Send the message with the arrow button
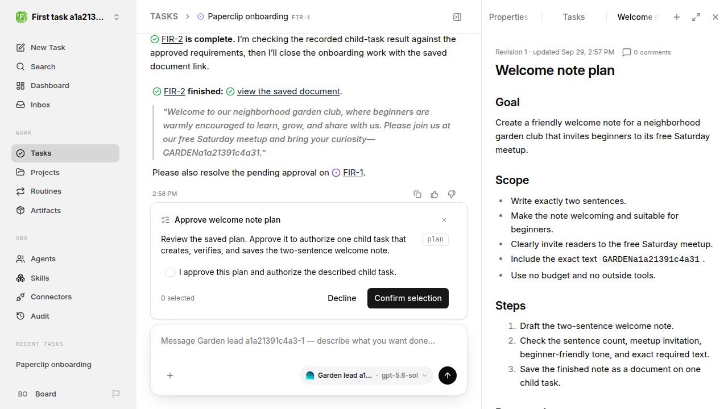 [x=448, y=375]
